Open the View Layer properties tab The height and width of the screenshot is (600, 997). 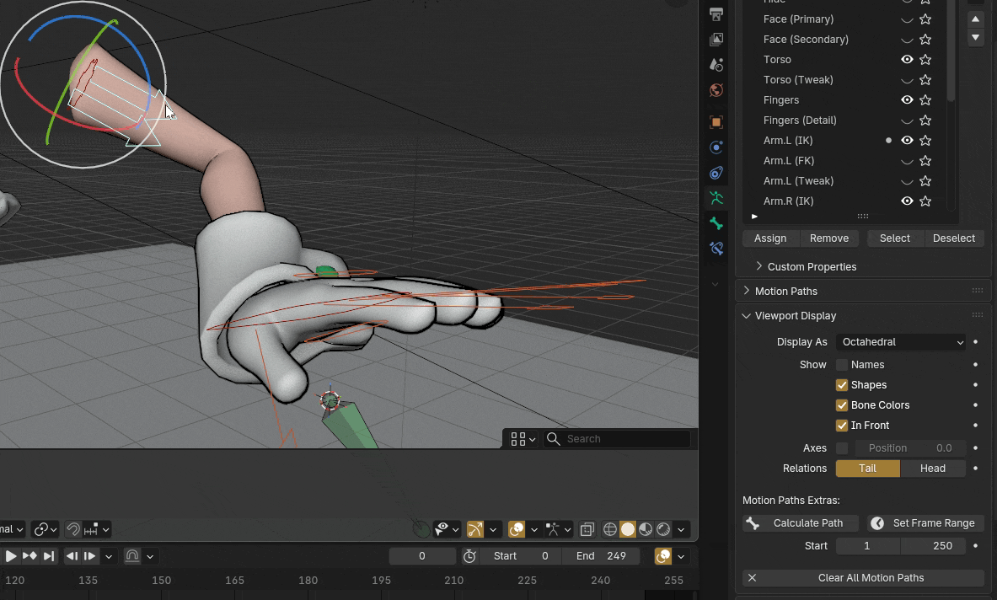pyautogui.click(x=716, y=40)
